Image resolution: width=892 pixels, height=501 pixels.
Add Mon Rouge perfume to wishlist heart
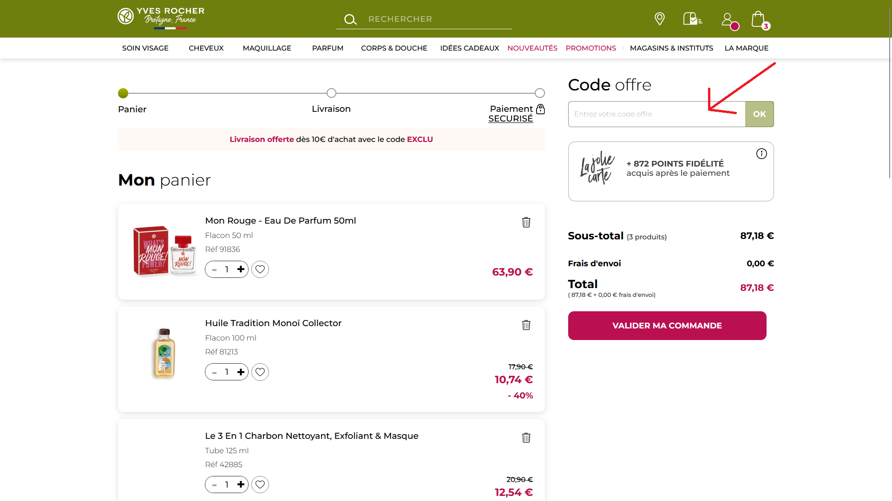(x=260, y=270)
